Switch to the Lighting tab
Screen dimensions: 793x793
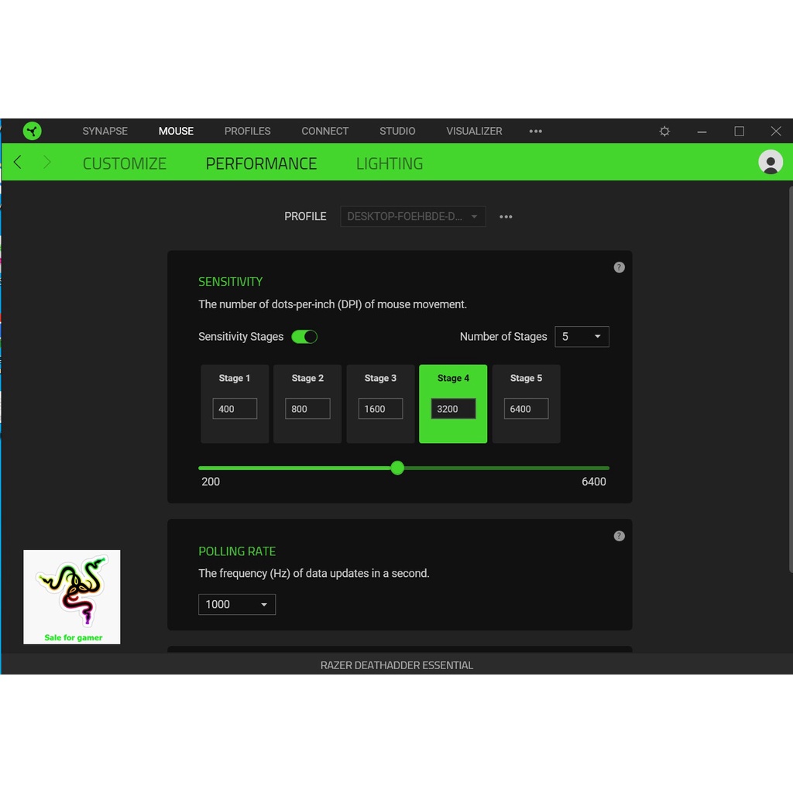coord(390,163)
